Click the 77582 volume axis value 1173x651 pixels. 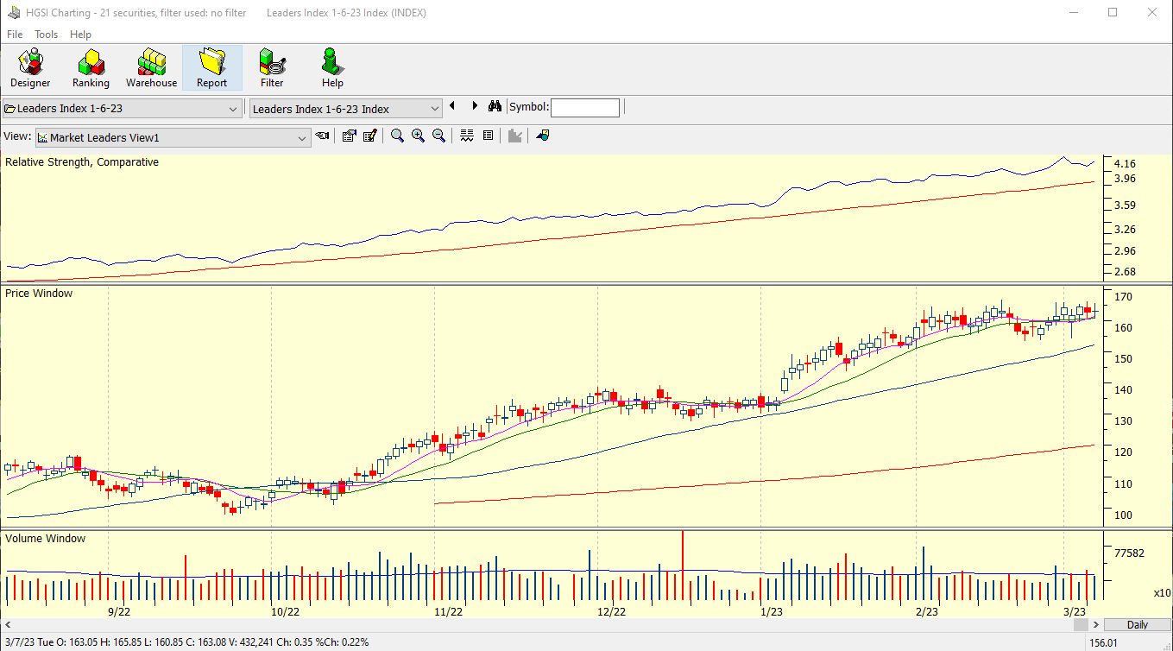[1131, 553]
